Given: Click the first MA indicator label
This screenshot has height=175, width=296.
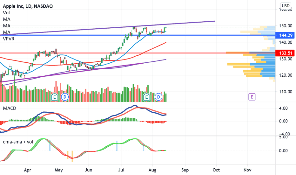Looking at the screenshot, I should coord(7,19).
